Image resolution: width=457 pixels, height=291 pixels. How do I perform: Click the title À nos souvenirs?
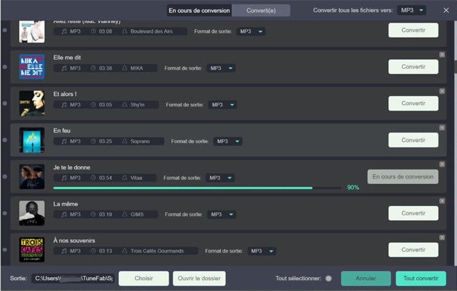(x=74, y=240)
